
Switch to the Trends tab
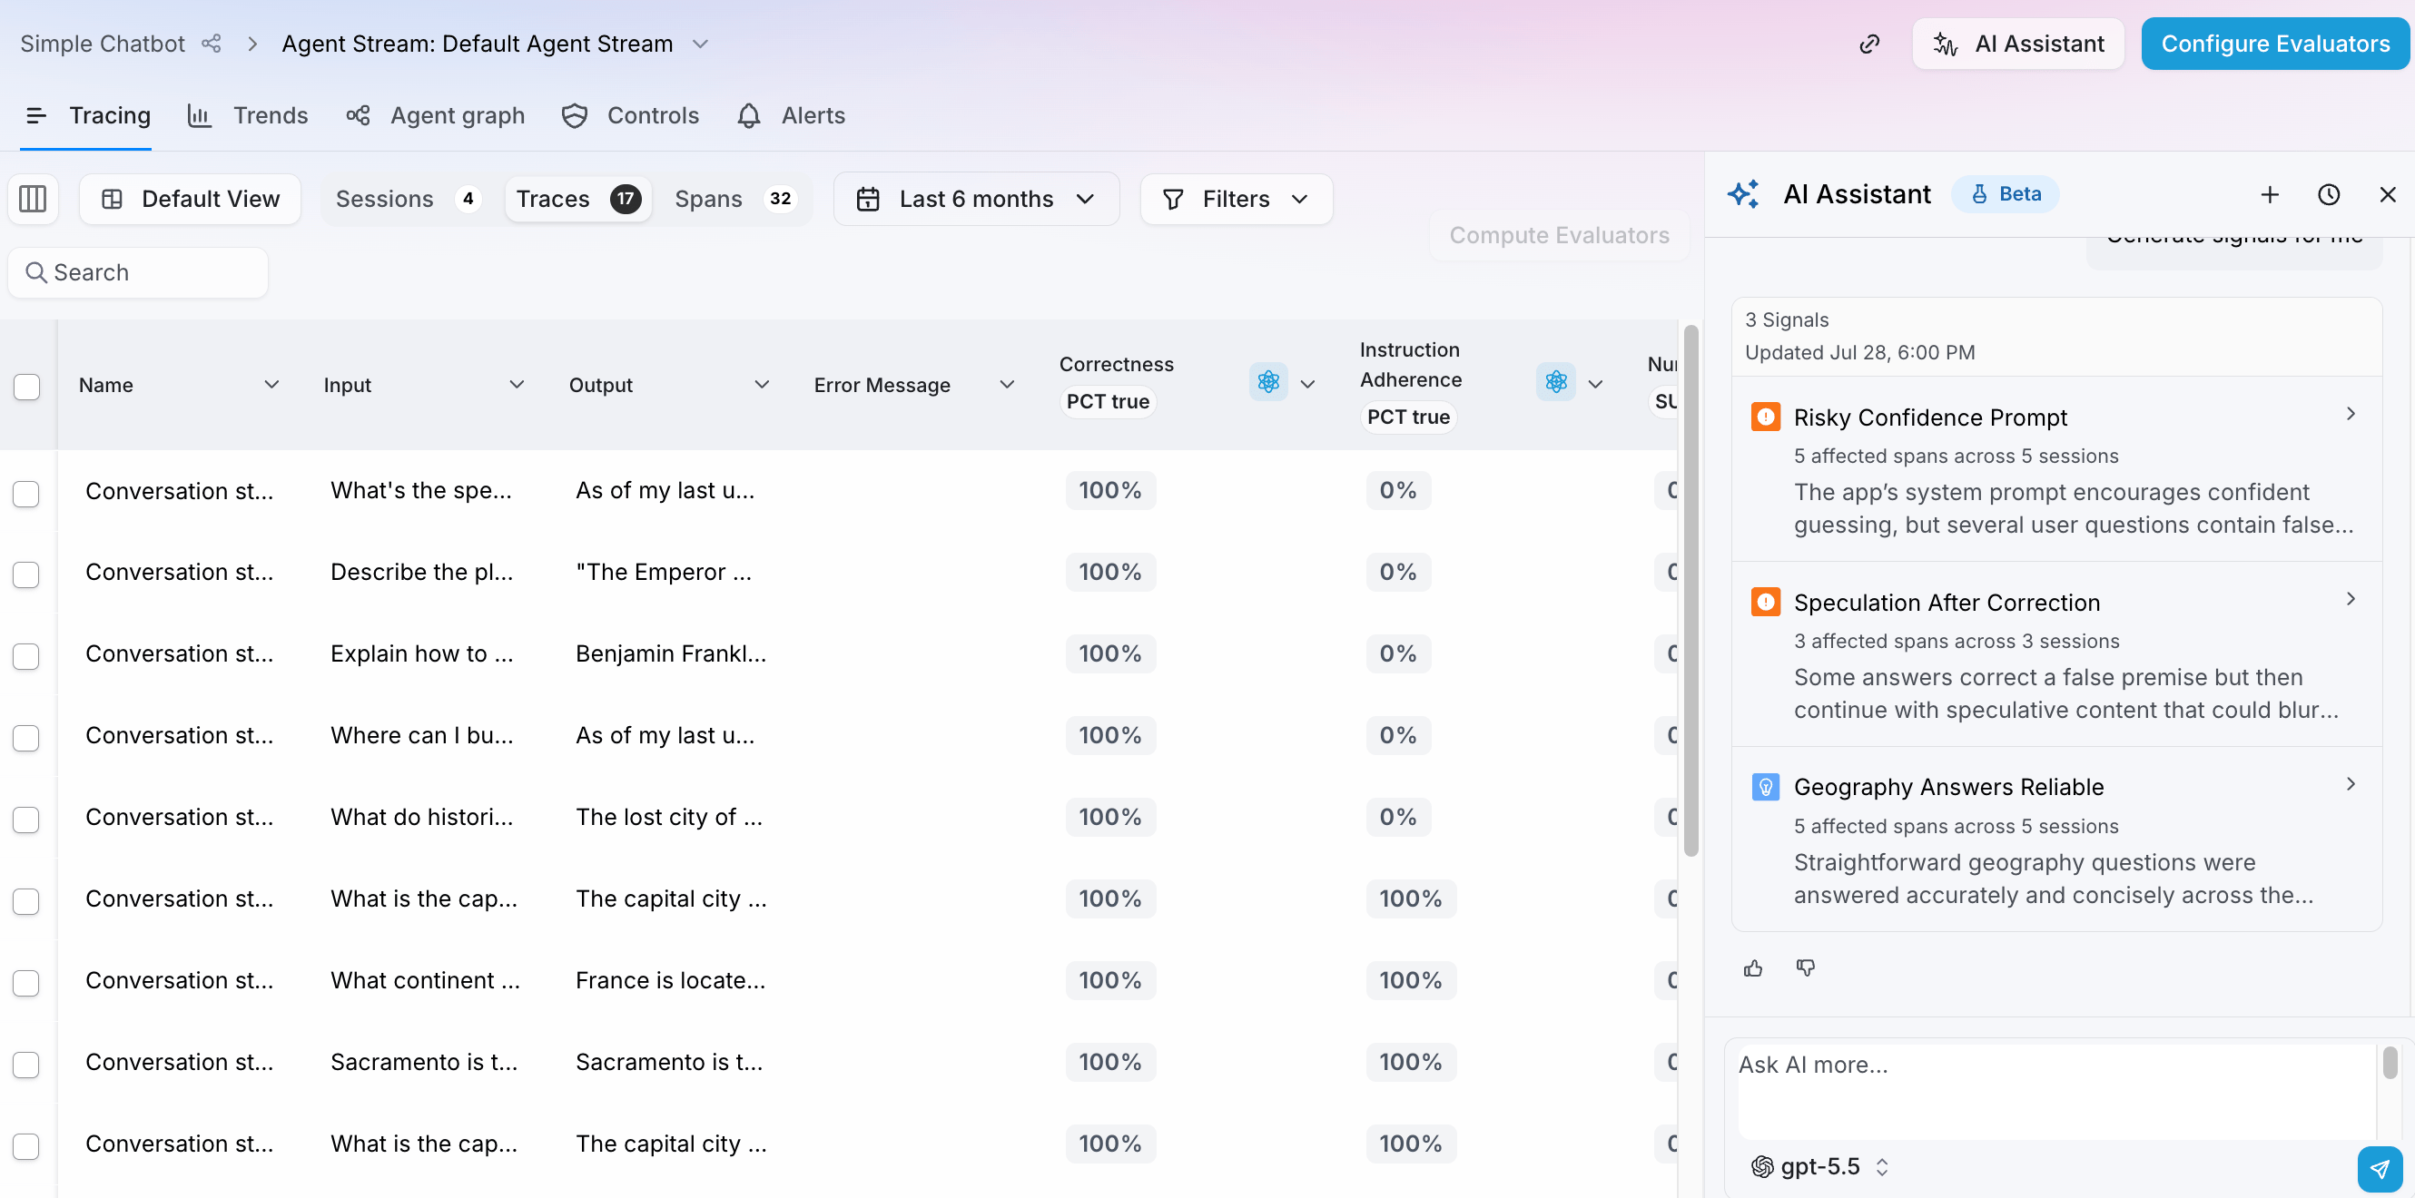click(x=248, y=115)
